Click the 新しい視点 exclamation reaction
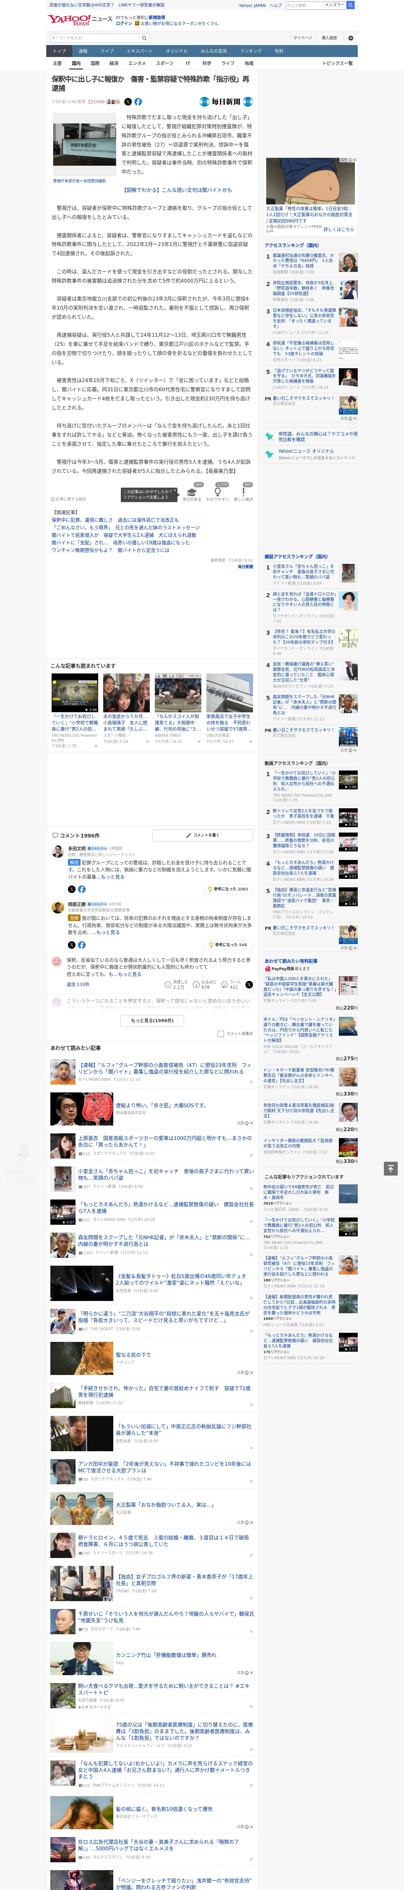The width and height of the screenshot is (404, 1890). (x=244, y=492)
